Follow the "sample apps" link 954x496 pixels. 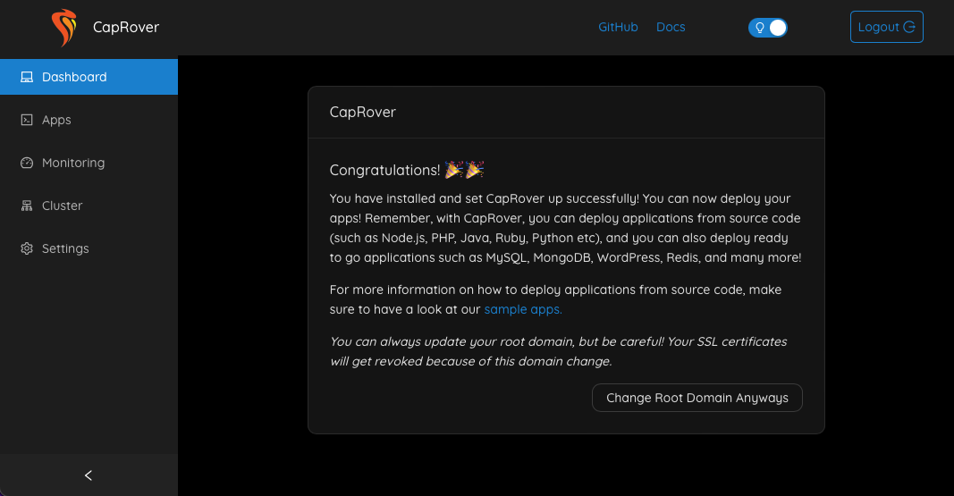(x=523, y=309)
